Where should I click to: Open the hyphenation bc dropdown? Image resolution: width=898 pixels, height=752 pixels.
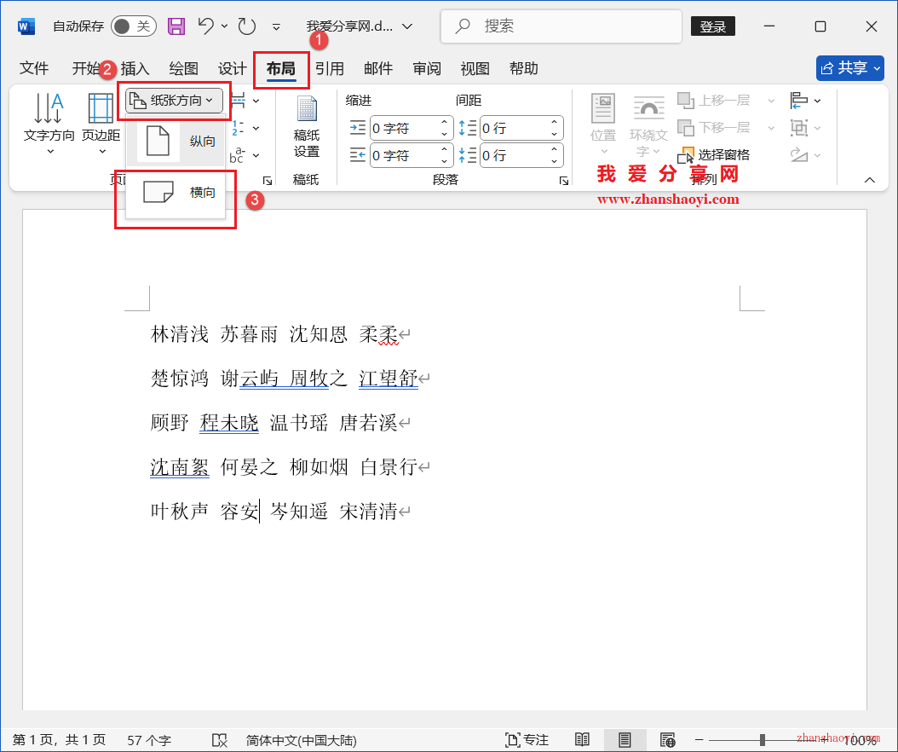coord(245,155)
